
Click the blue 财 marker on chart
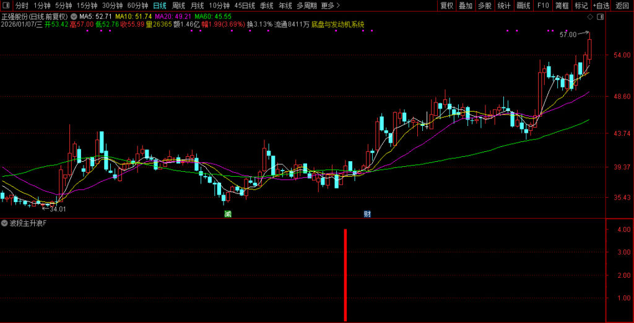tap(367, 214)
